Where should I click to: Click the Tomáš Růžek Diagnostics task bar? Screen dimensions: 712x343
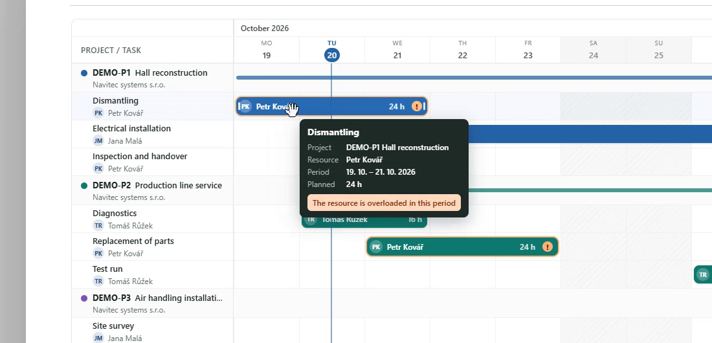tap(364, 222)
